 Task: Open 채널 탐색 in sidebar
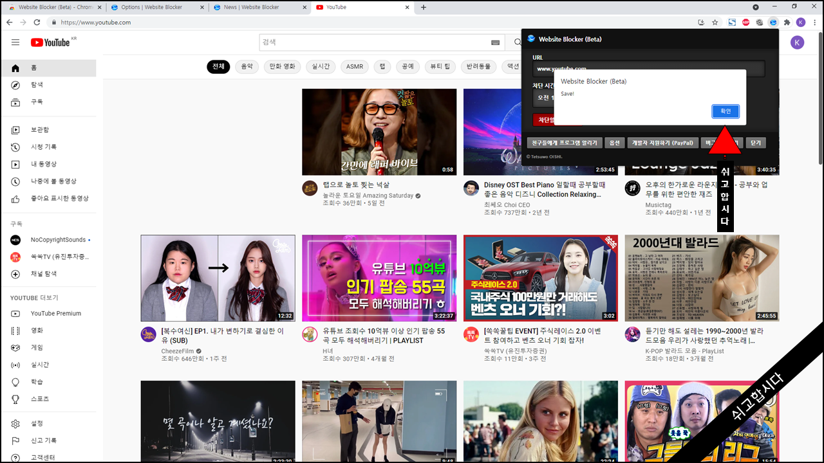point(48,274)
